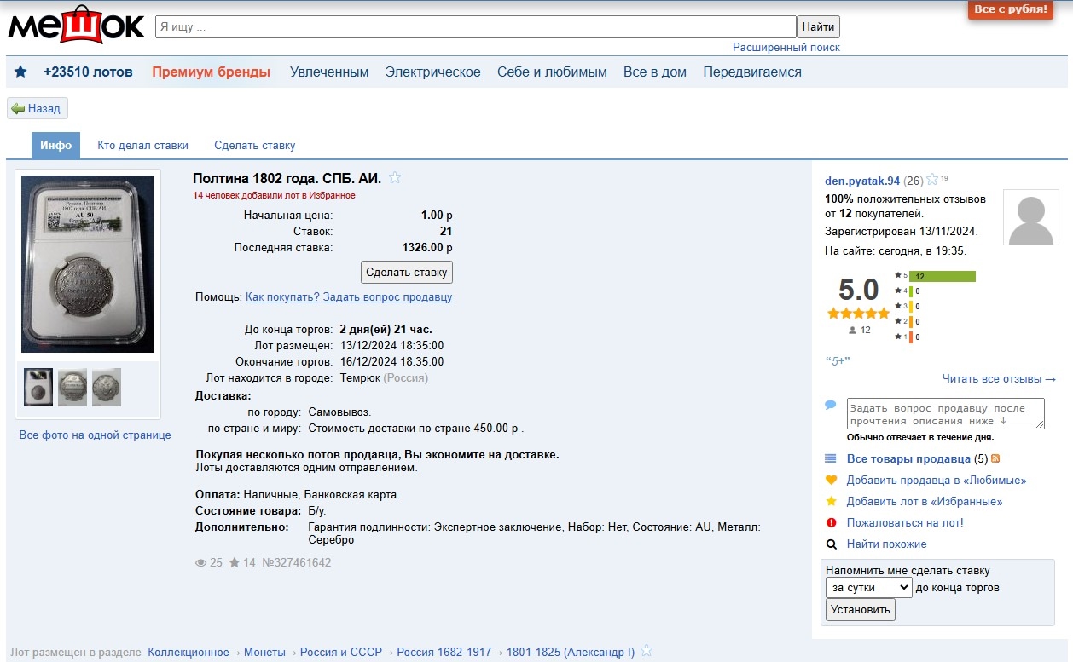The image size is (1073, 662).
Task: Open the reminder time dropdown
Action: (x=868, y=588)
